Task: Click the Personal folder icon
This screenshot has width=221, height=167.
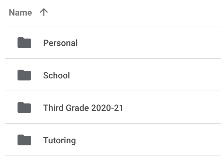Action: (24, 43)
